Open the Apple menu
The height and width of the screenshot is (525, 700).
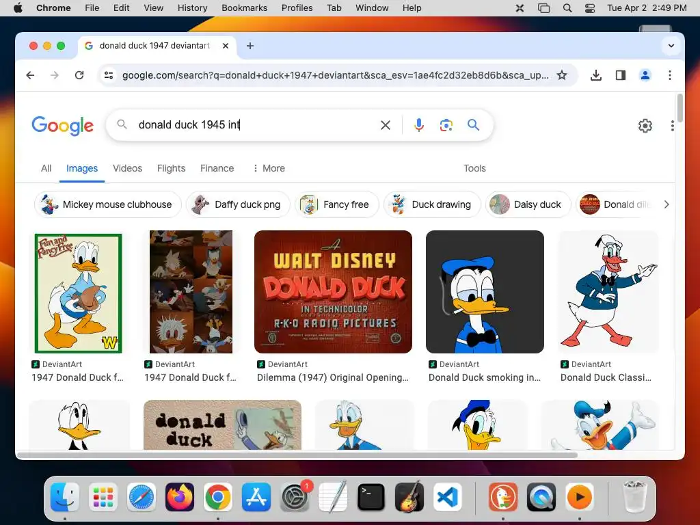pyautogui.click(x=18, y=8)
